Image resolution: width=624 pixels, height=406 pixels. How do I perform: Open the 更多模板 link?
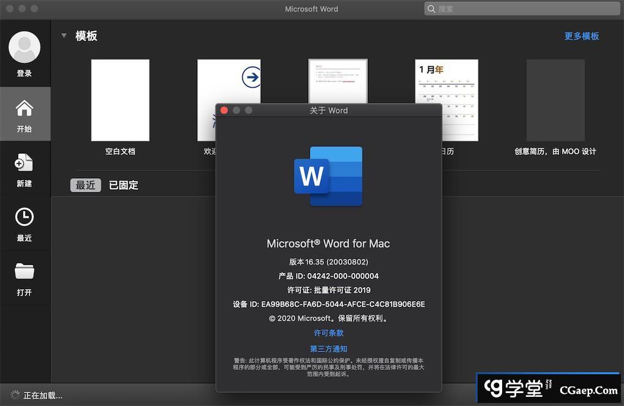pos(581,36)
